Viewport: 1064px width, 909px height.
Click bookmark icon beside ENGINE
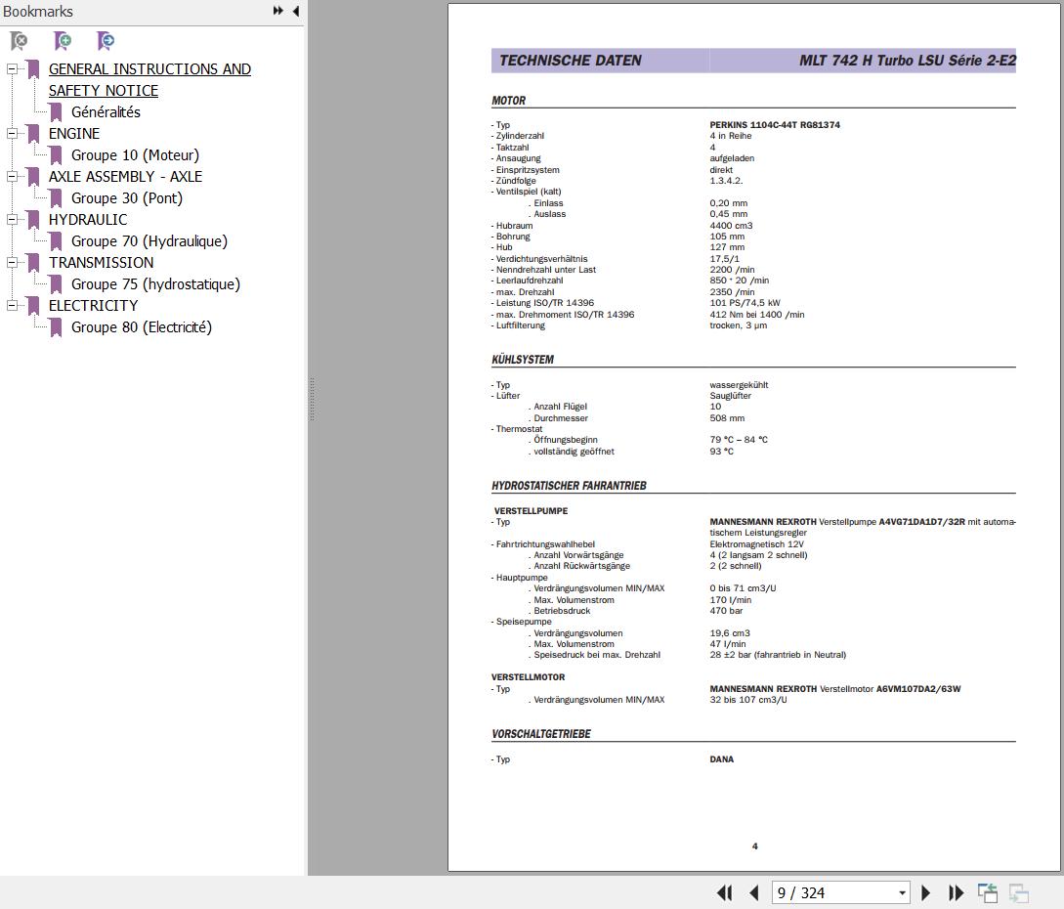33,134
